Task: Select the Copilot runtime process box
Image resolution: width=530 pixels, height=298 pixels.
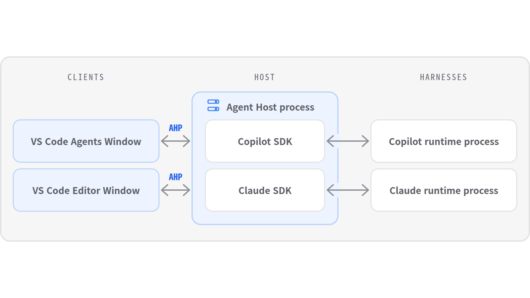Action: click(x=444, y=141)
